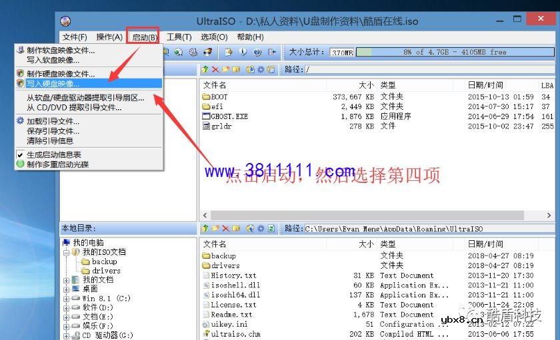Click the mount to virtual drive icon
Screen dimensions: 560x340
tap(193, 53)
